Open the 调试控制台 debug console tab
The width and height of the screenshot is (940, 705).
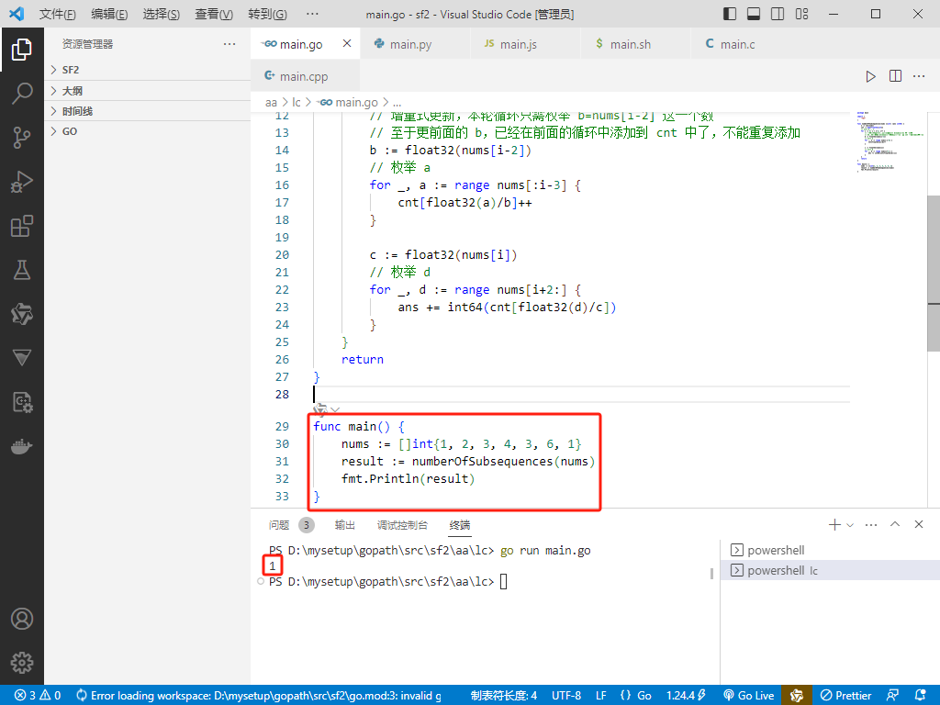pos(402,525)
